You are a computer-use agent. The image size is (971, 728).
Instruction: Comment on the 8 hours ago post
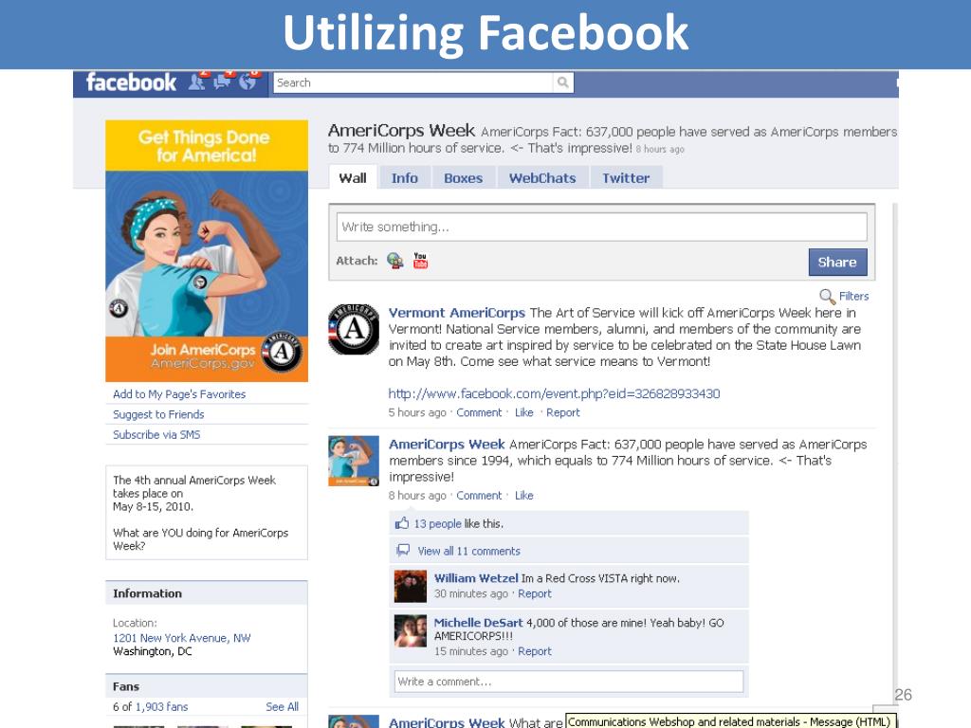[x=479, y=496]
